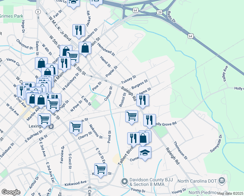Click the Route 8 highway shield
Viewport: 244px width, 196px height.
(x=38, y=12)
